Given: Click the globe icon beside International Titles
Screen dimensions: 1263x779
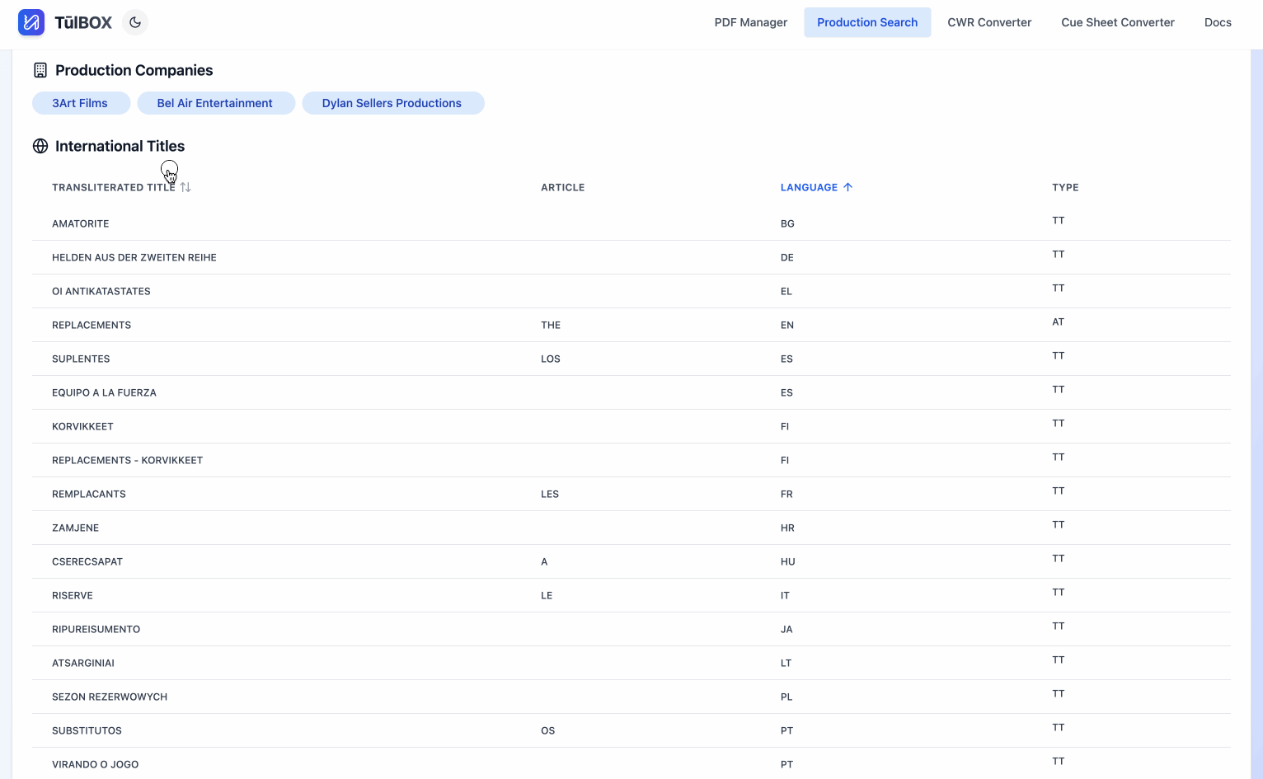Looking at the screenshot, I should click(x=40, y=146).
